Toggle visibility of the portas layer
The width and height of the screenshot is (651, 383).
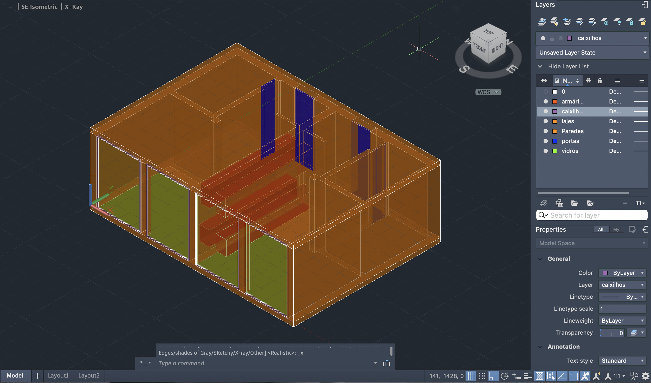[546, 141]
